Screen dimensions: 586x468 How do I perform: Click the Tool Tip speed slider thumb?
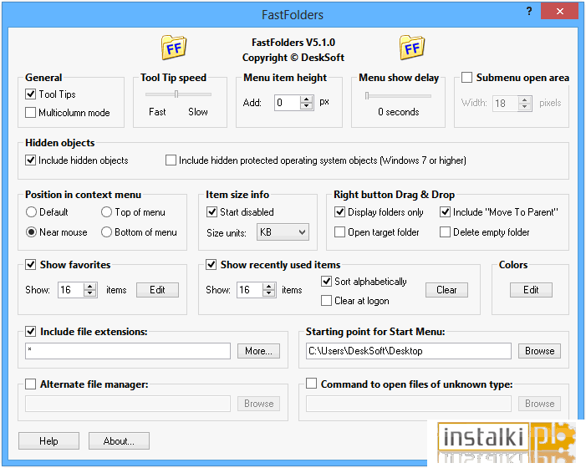(176, 94)
